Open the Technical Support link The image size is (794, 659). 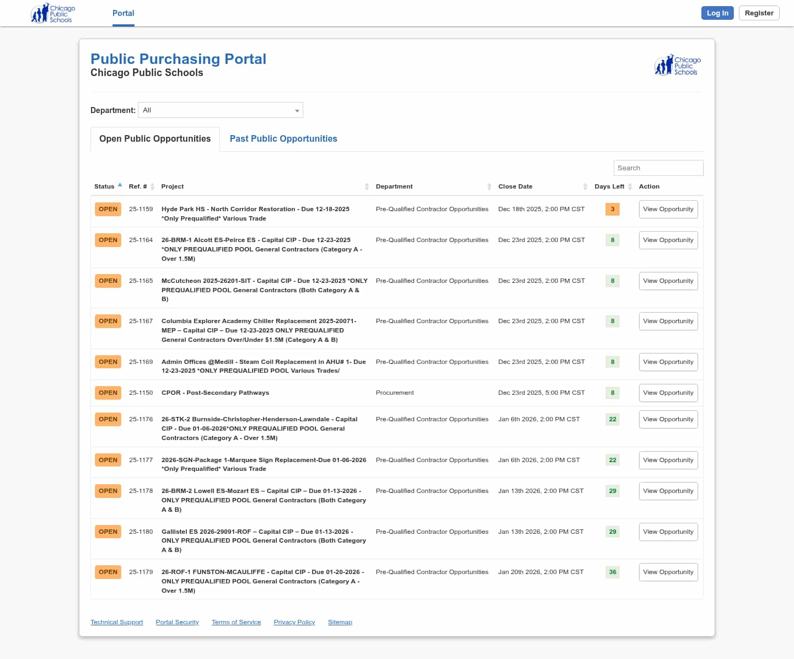[116, 622]
